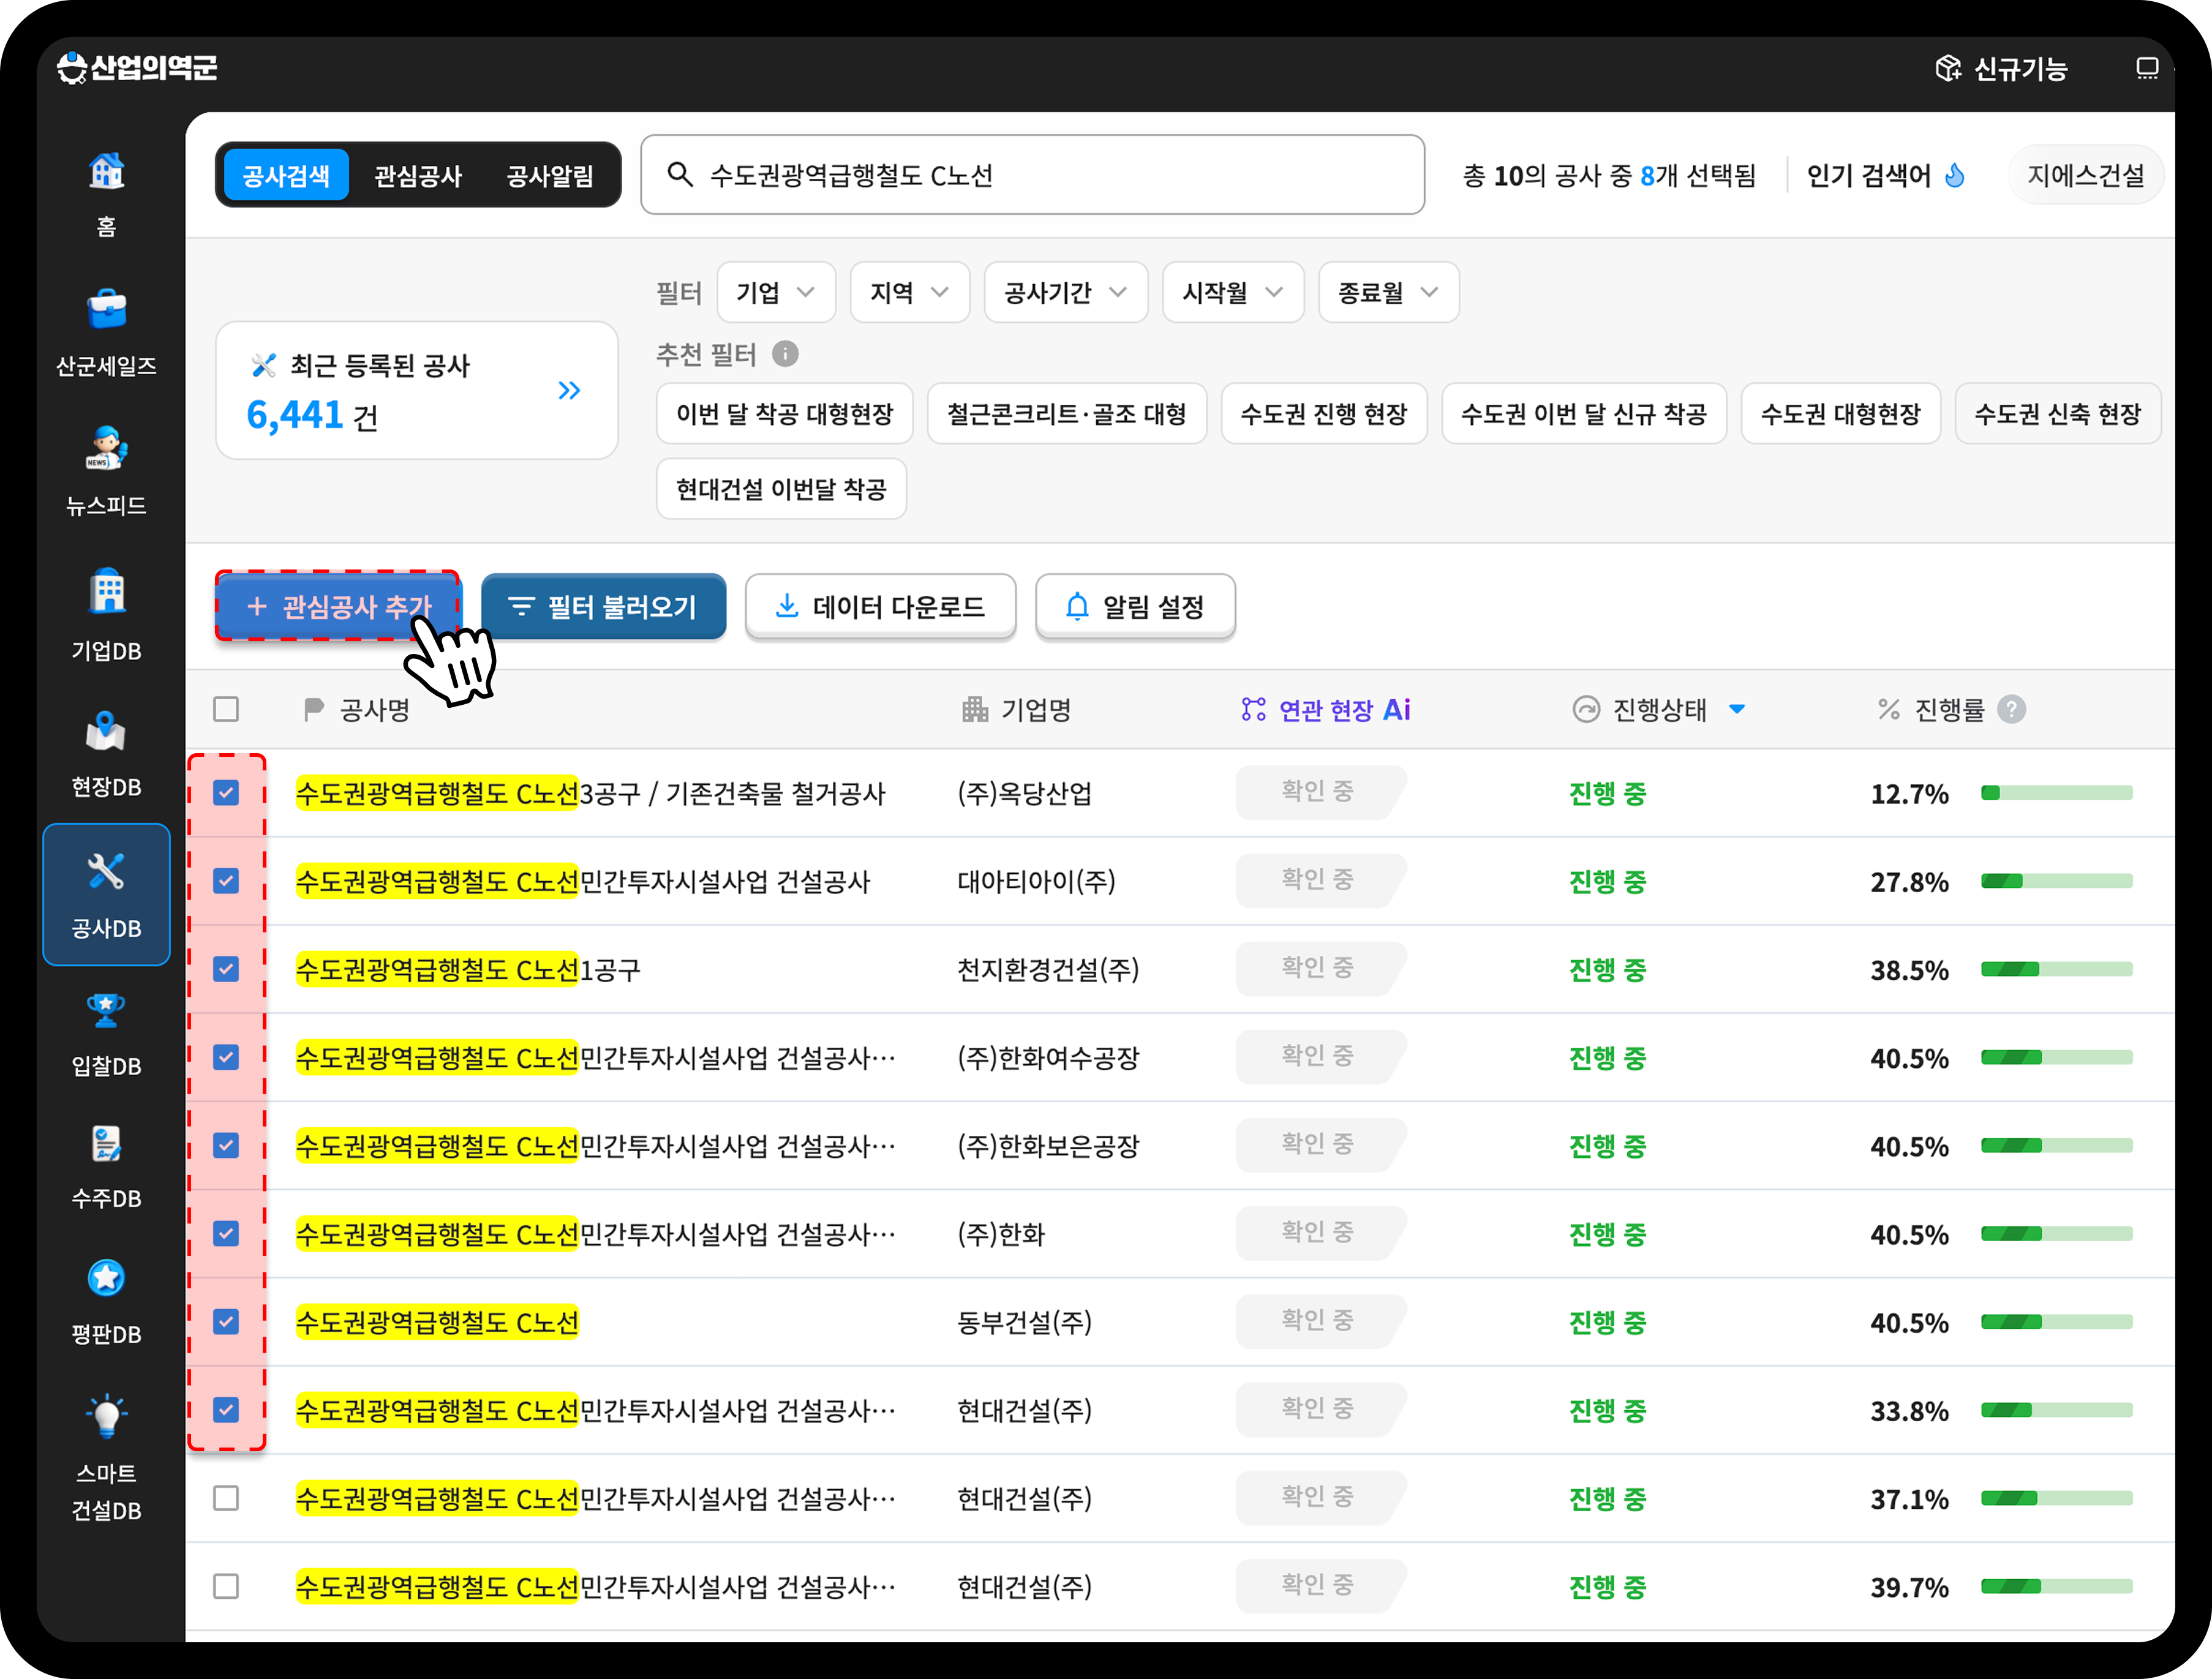
Task: Click the 공사명 flag column icon
Action: [x=314, y=709]
